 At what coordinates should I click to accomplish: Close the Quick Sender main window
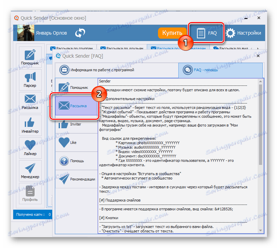[x=259, y=18]
